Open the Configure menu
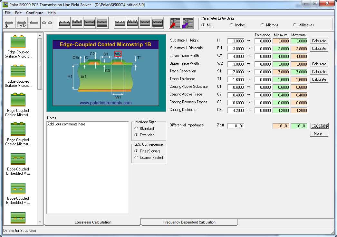 pyautogui.click(x=34, y=13)
